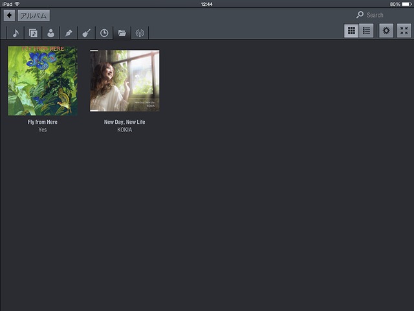Open settings with the gear icon
Screen dimensions: 414x311
386,30
